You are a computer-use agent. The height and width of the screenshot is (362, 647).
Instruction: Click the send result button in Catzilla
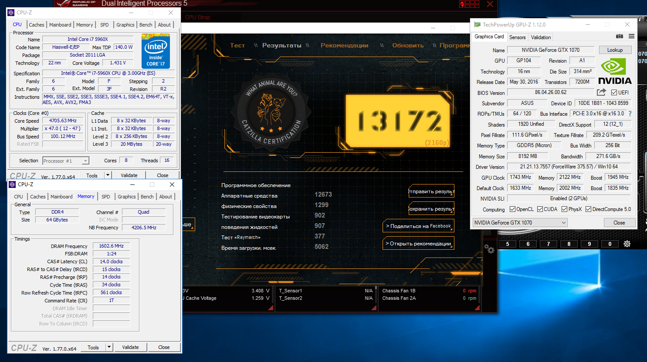click(431, 191)
